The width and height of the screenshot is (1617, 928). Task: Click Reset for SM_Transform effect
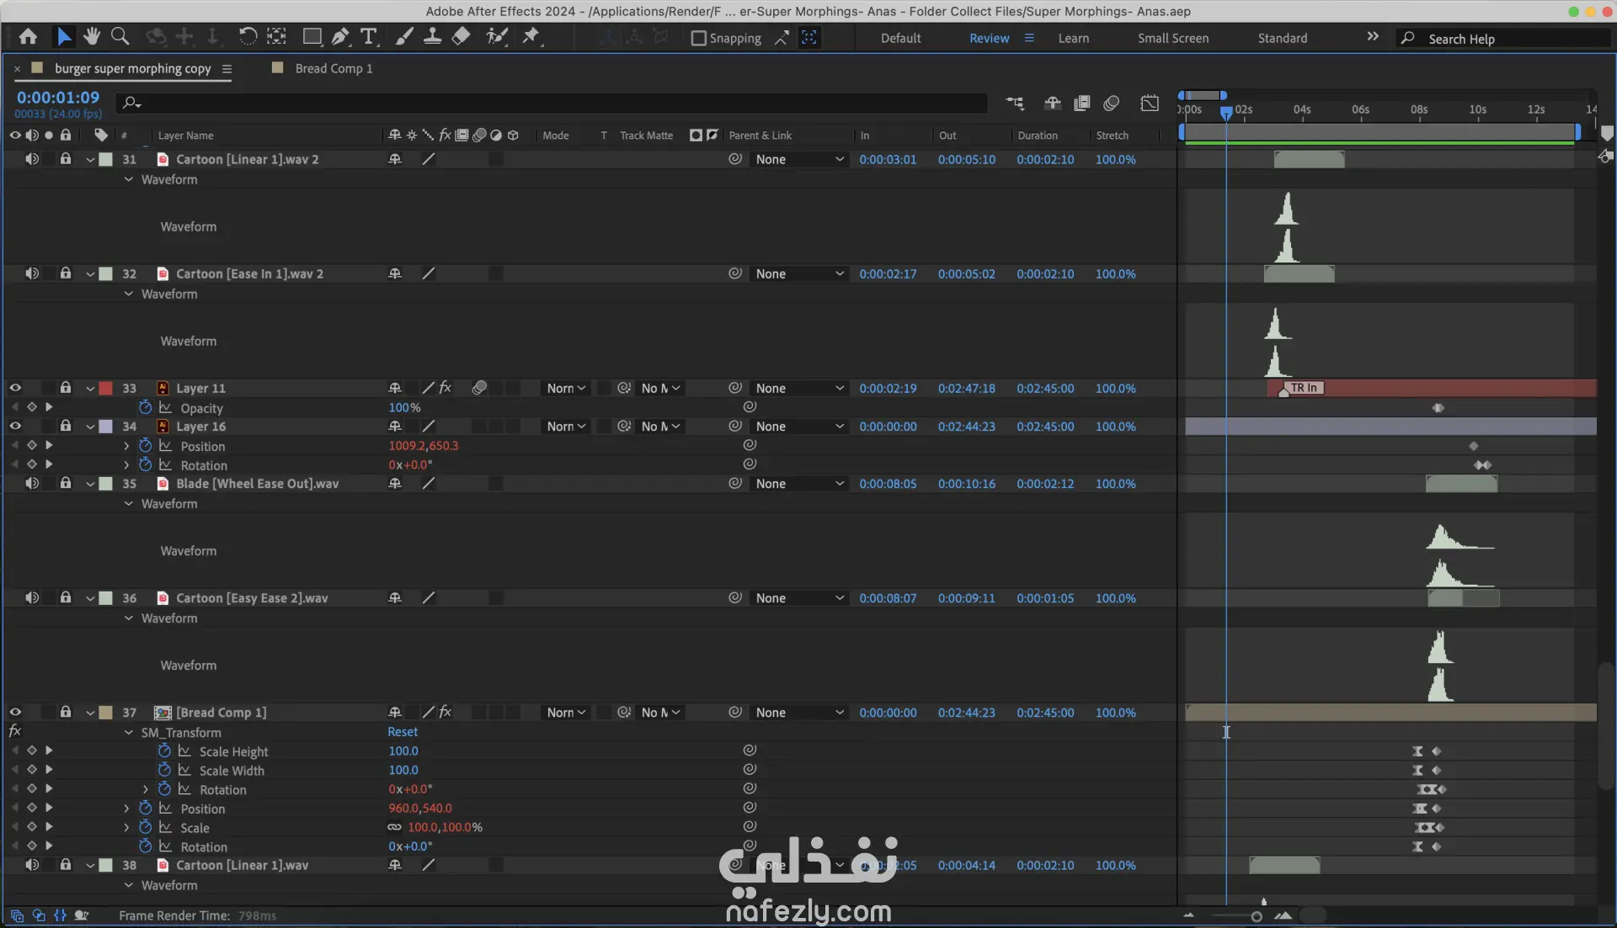click(403, 732)
